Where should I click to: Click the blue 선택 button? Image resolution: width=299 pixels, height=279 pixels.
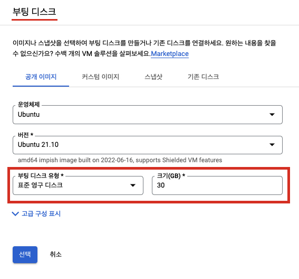[x=25, y=255]
